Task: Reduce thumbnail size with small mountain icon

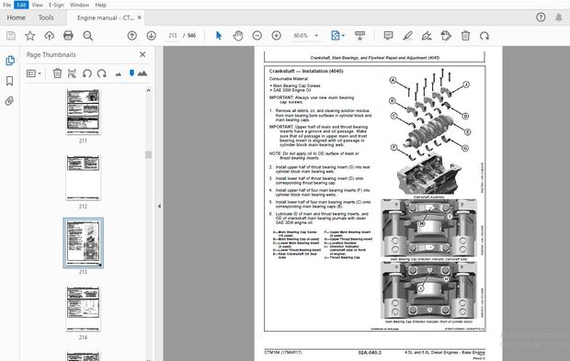Action: click(x=119, y=74)
